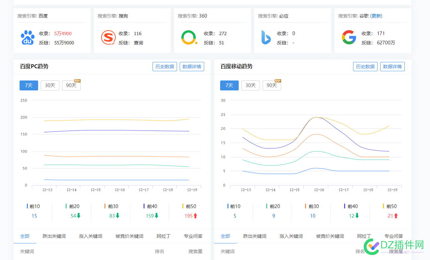Screen dimensions: 430x260
Task: Select 90天 range in PC trend
Action: tap(71, 85)
